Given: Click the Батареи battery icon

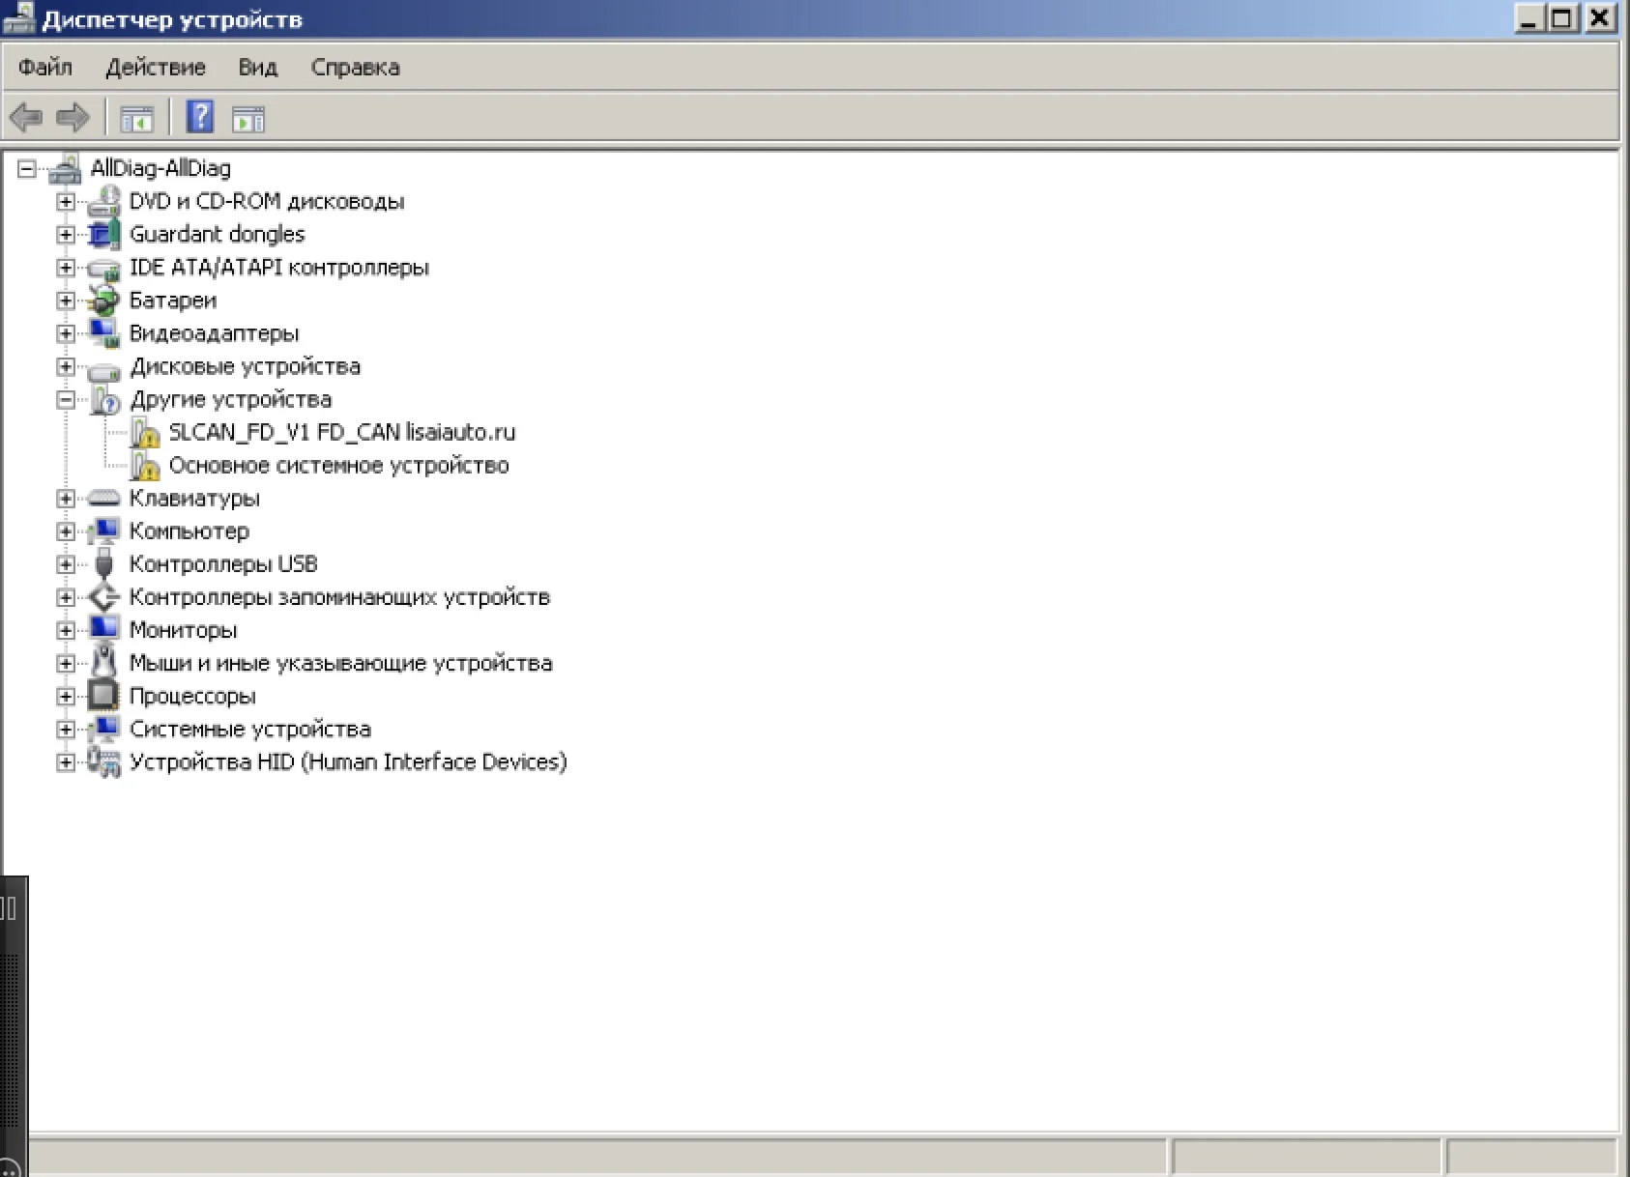Looking at the screenshot, I should (x=103, y=301).
